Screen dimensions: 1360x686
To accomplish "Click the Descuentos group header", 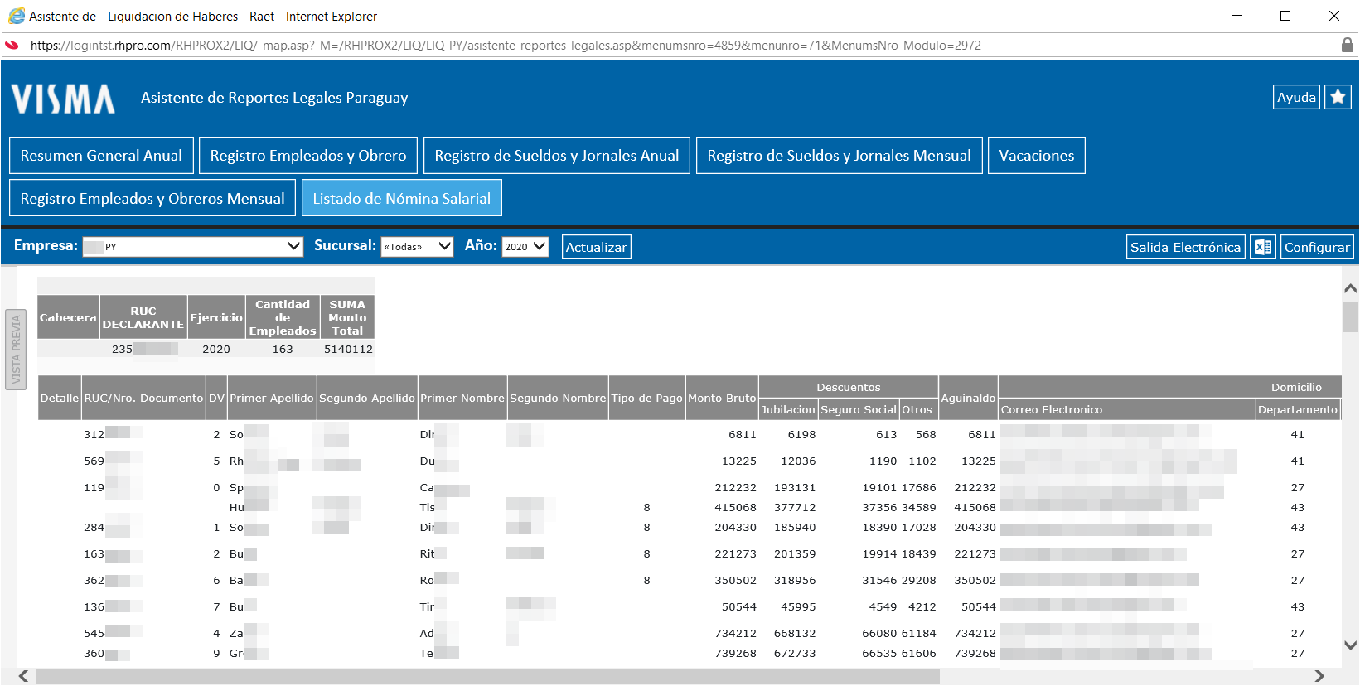I will (x=849, y=387).
